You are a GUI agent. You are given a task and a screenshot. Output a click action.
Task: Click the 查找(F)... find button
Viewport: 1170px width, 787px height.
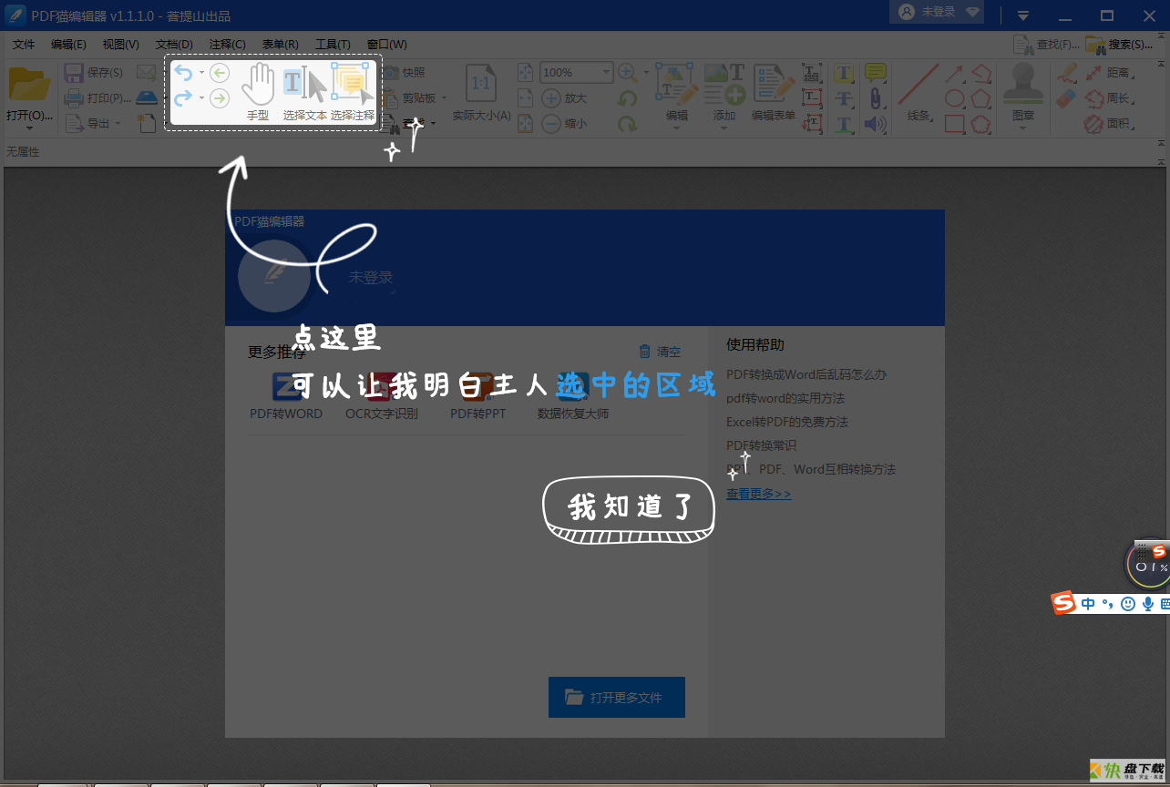[1047, 45]
